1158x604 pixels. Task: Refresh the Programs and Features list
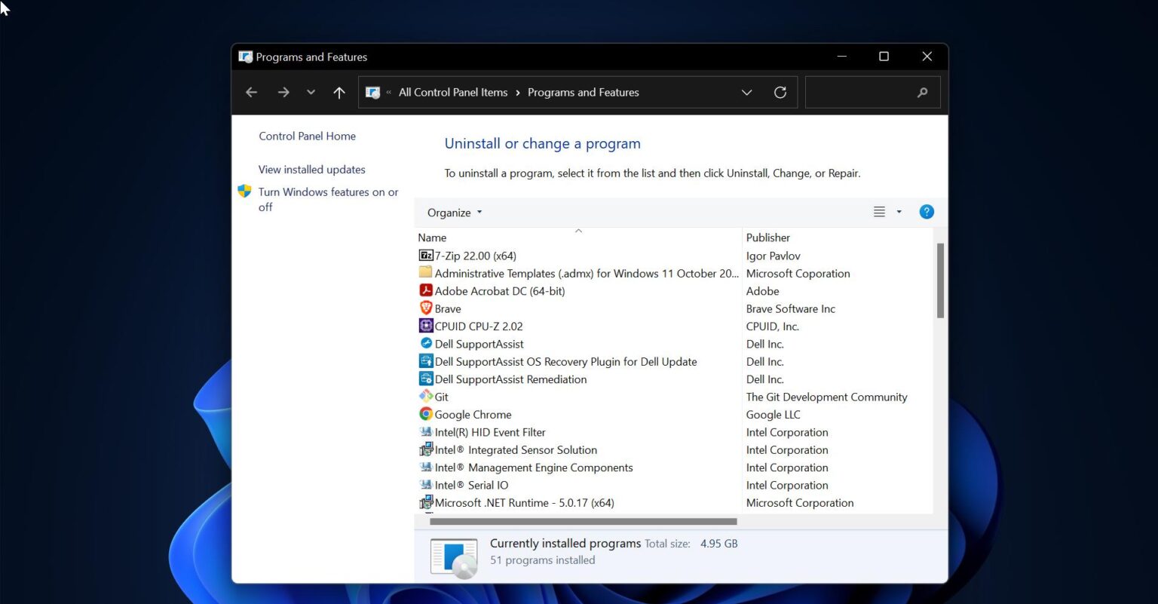pos(780,93)
